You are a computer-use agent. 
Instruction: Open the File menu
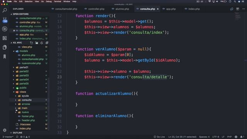(x=15, y=2)
